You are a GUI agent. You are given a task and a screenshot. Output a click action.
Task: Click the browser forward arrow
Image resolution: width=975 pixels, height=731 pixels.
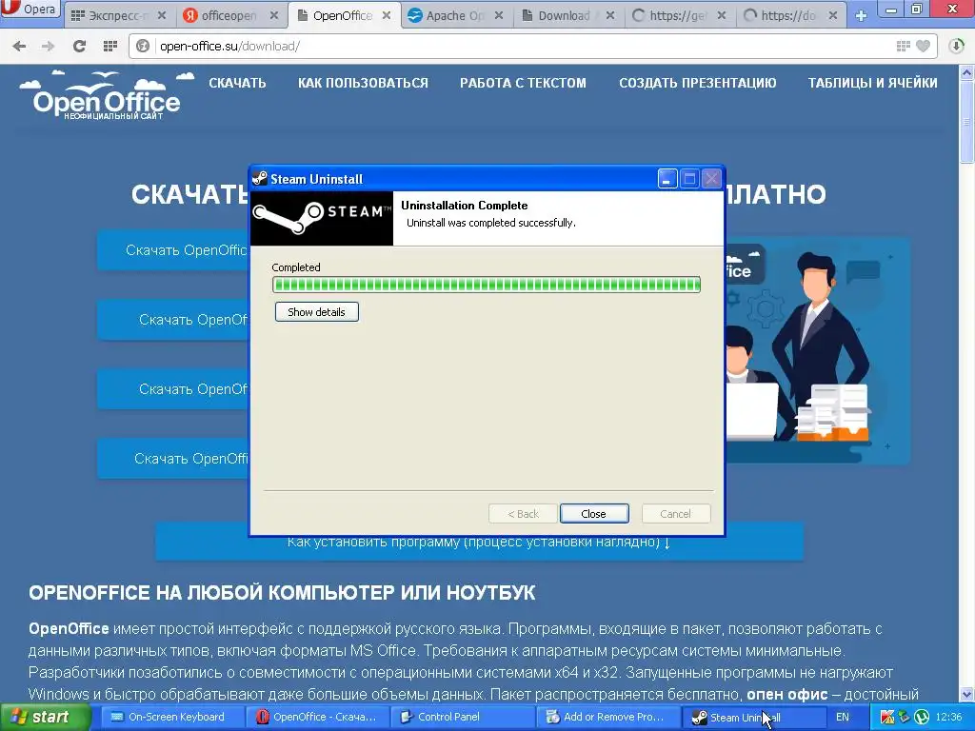pyautogui.click(x=48, y=46)
